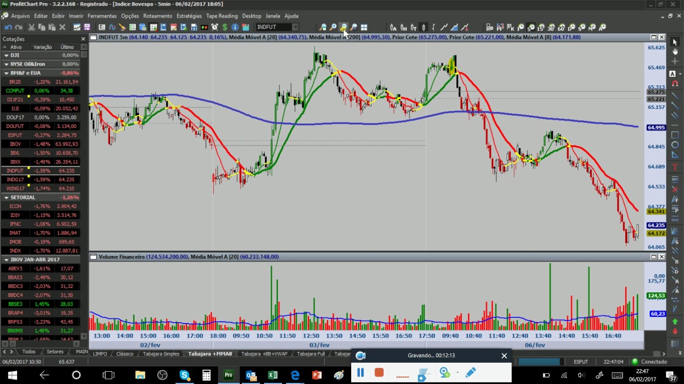The image size is (684, 384).
Task: Set the daily D timeframe icon
Action: point(572,27)
